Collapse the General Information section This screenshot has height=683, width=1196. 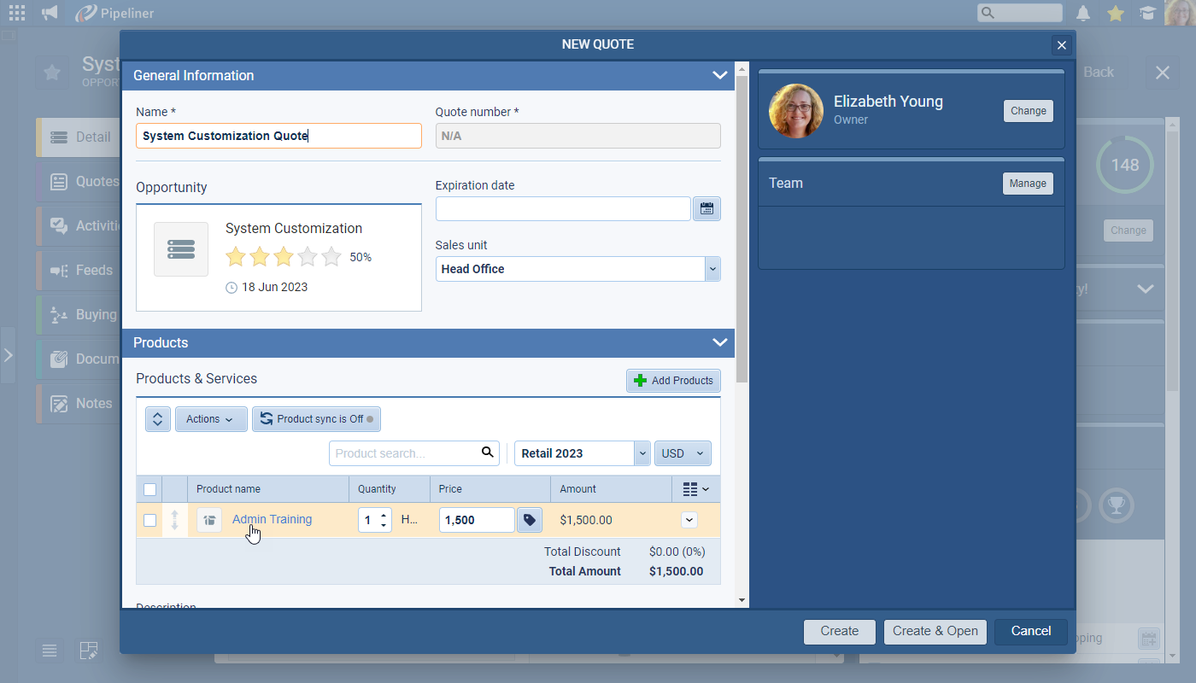(719, 75)
